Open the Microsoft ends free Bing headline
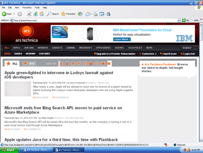 (x=63, y=110)
